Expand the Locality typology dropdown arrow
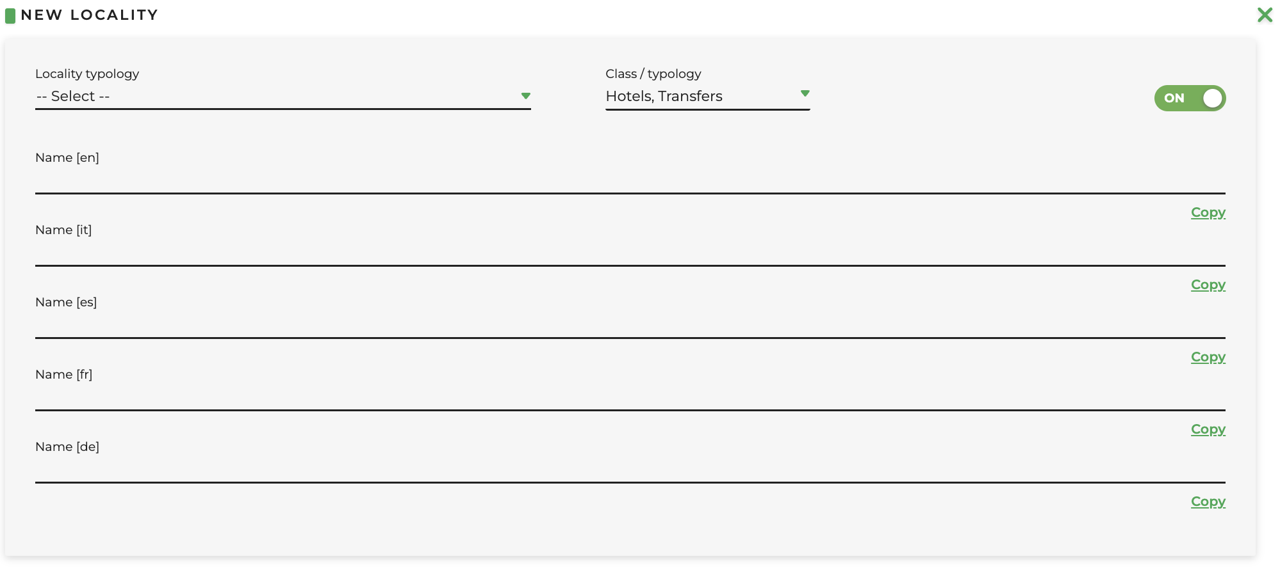 point(525,96)
